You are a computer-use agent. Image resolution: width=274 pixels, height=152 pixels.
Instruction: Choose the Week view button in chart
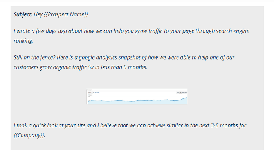[183, 92]
